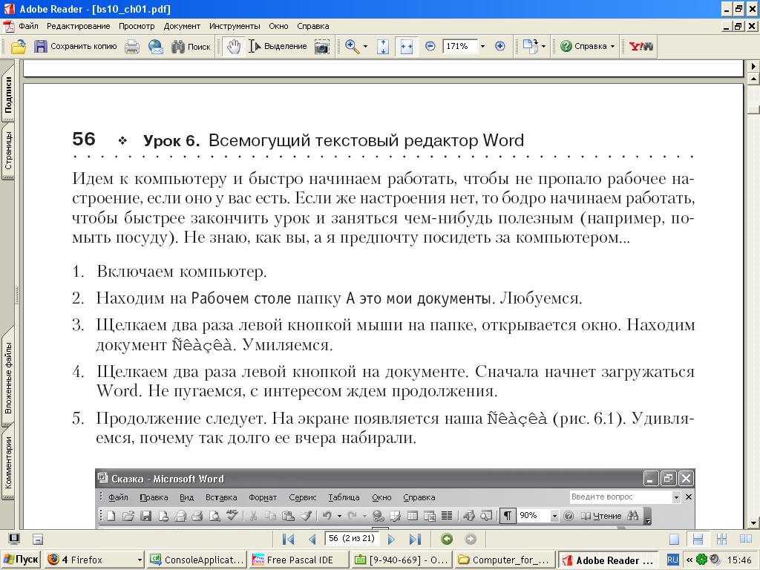Activate the Выделение selection tool
Viewport: 760px width, 570px height.
tap(278, 47)
